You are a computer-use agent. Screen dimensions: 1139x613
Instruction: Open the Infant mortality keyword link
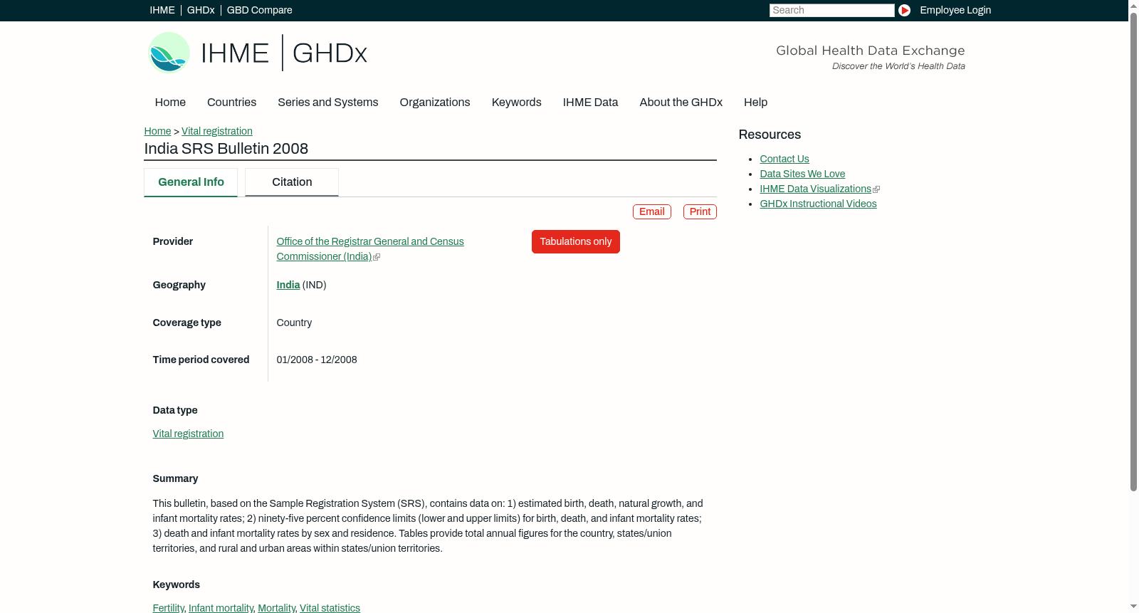(x=221, y=607)
